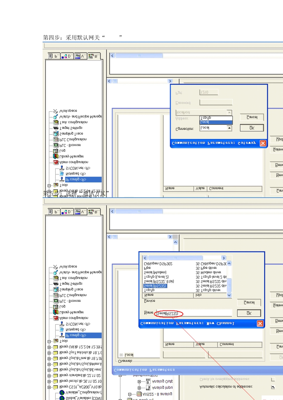This screenshot has height=400, width=283.
Task: Open Sampling Trace in New Channel screenshot
Action: point(71,289)
